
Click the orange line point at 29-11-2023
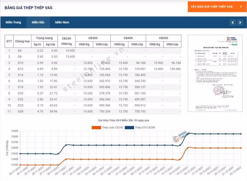tap(66, 160)
